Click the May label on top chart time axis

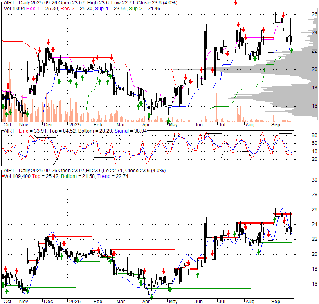(x=173, y=125)
